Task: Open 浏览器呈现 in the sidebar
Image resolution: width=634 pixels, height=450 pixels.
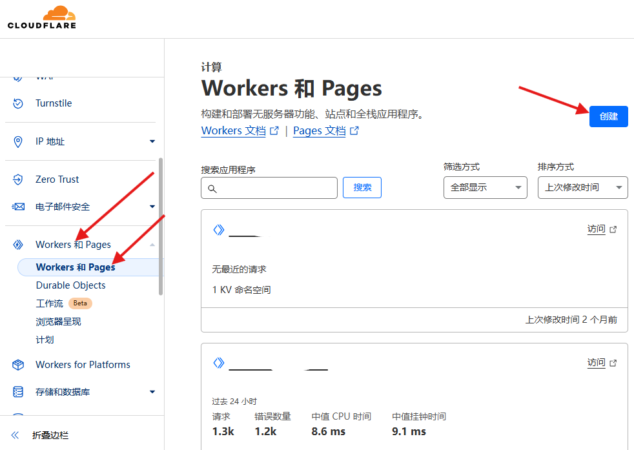Action: pyautogui.click(x=59, y=322)
